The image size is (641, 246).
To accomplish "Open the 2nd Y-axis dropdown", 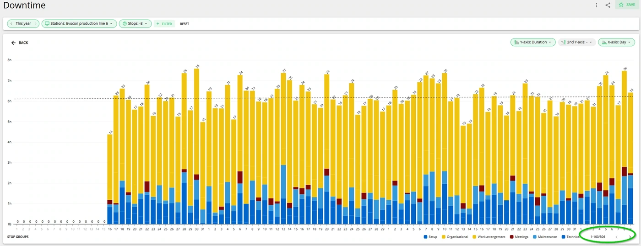I will pos(577,42).
